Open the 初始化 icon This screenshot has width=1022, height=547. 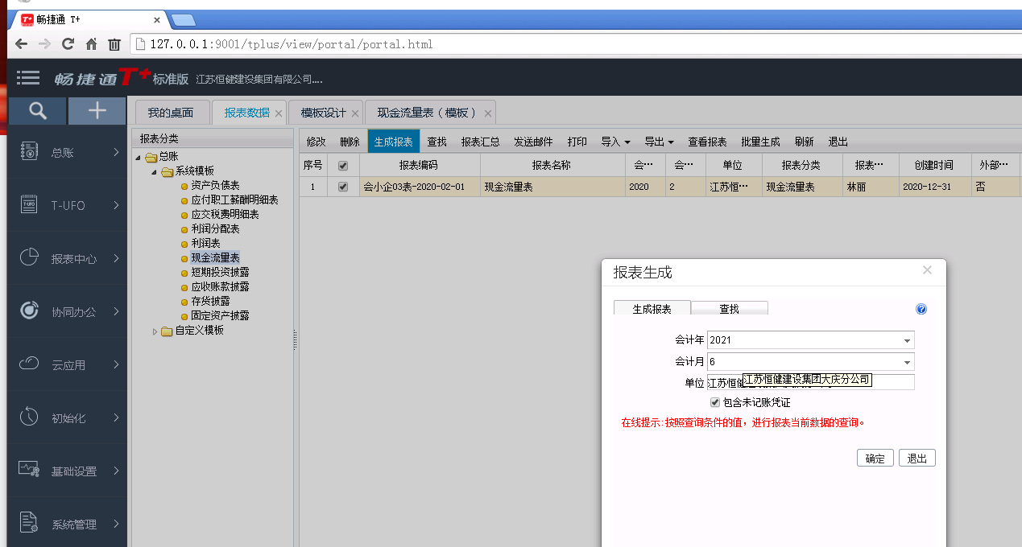coord(30,417)
